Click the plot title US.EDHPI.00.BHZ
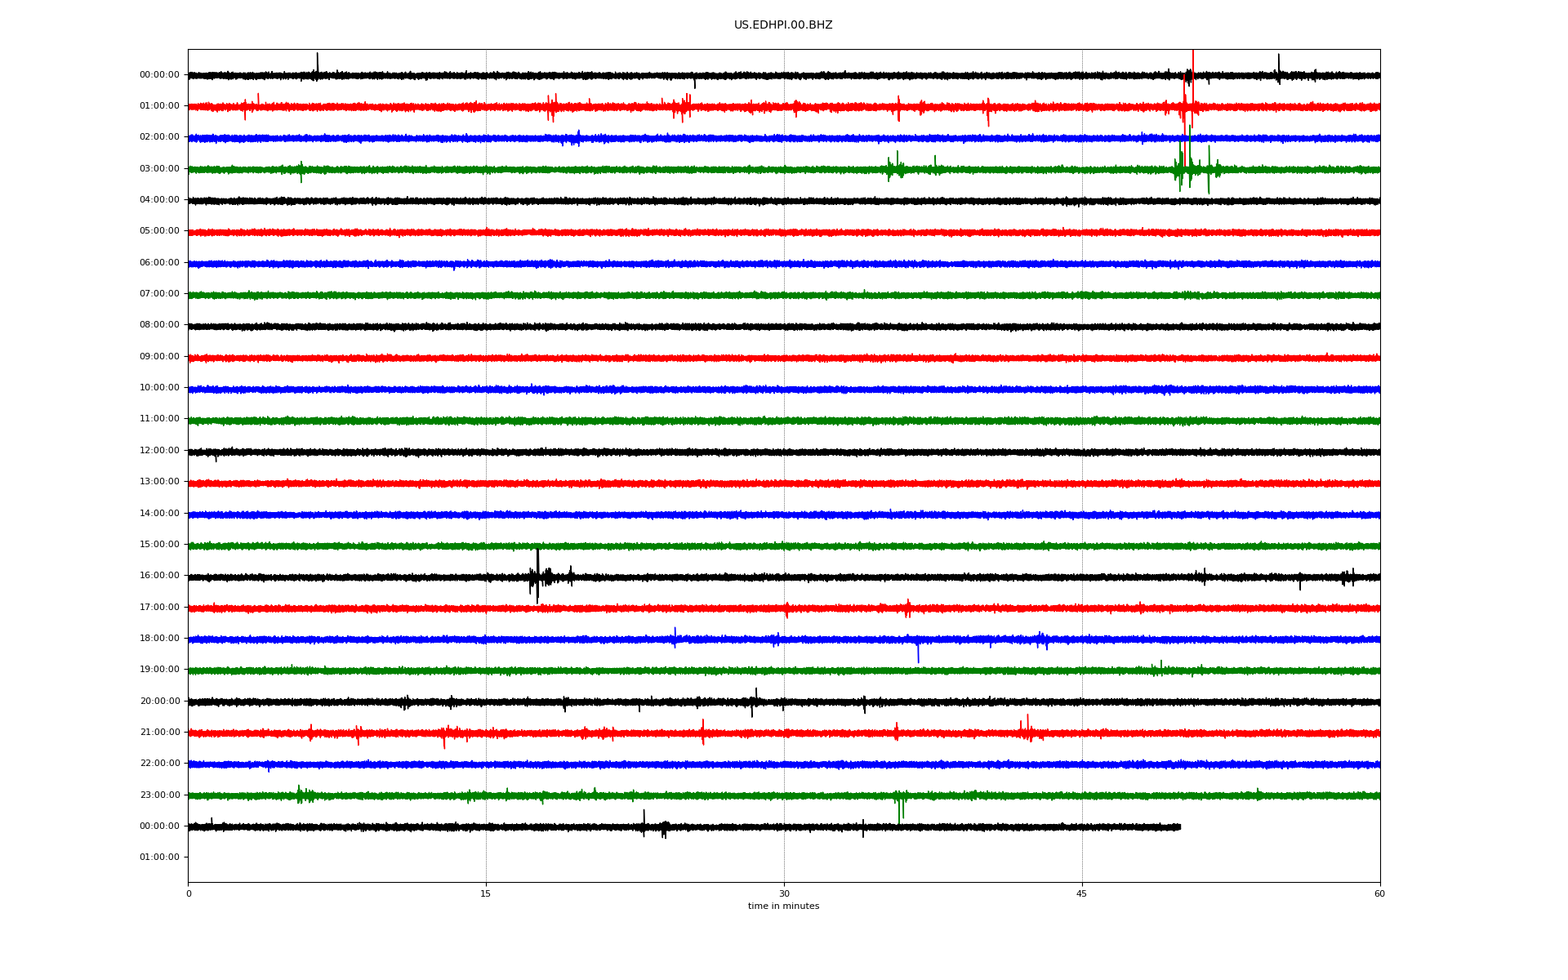Screen dimensions: 1568x980 click(782, 25)
